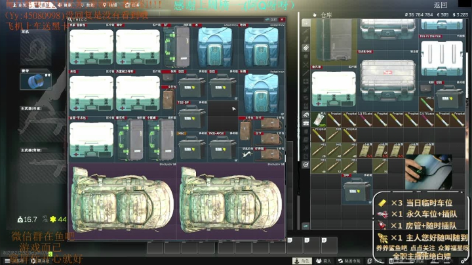472x265 pixels.
Task: Click the 16.7 weight readout
Action: pyautogui.click(x=28, y=219)
